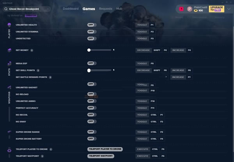Expand the account menu chevron
The width and height of the screenshot is (234, 162).
point(229,9)
